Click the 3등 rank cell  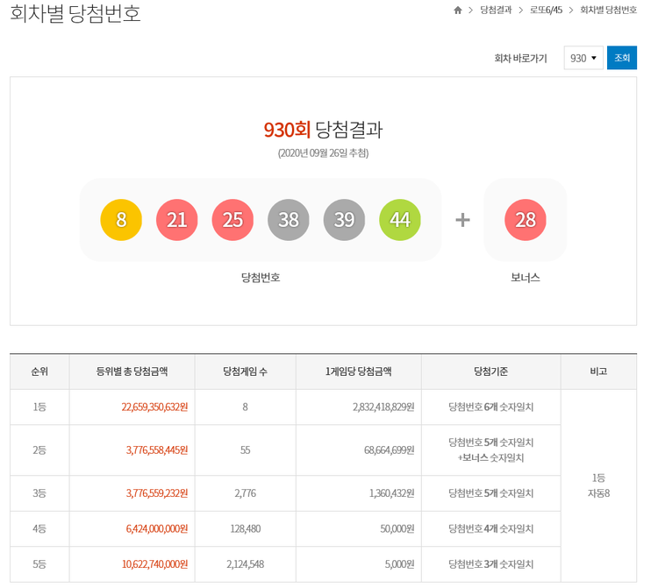point(39,493)
